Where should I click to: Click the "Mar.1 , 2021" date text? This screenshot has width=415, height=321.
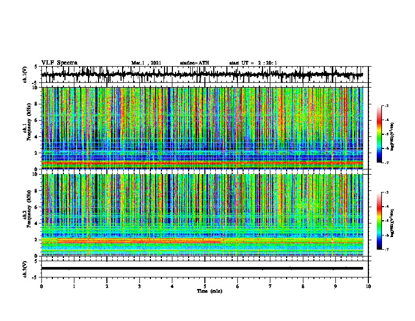[x=146, y=63]
